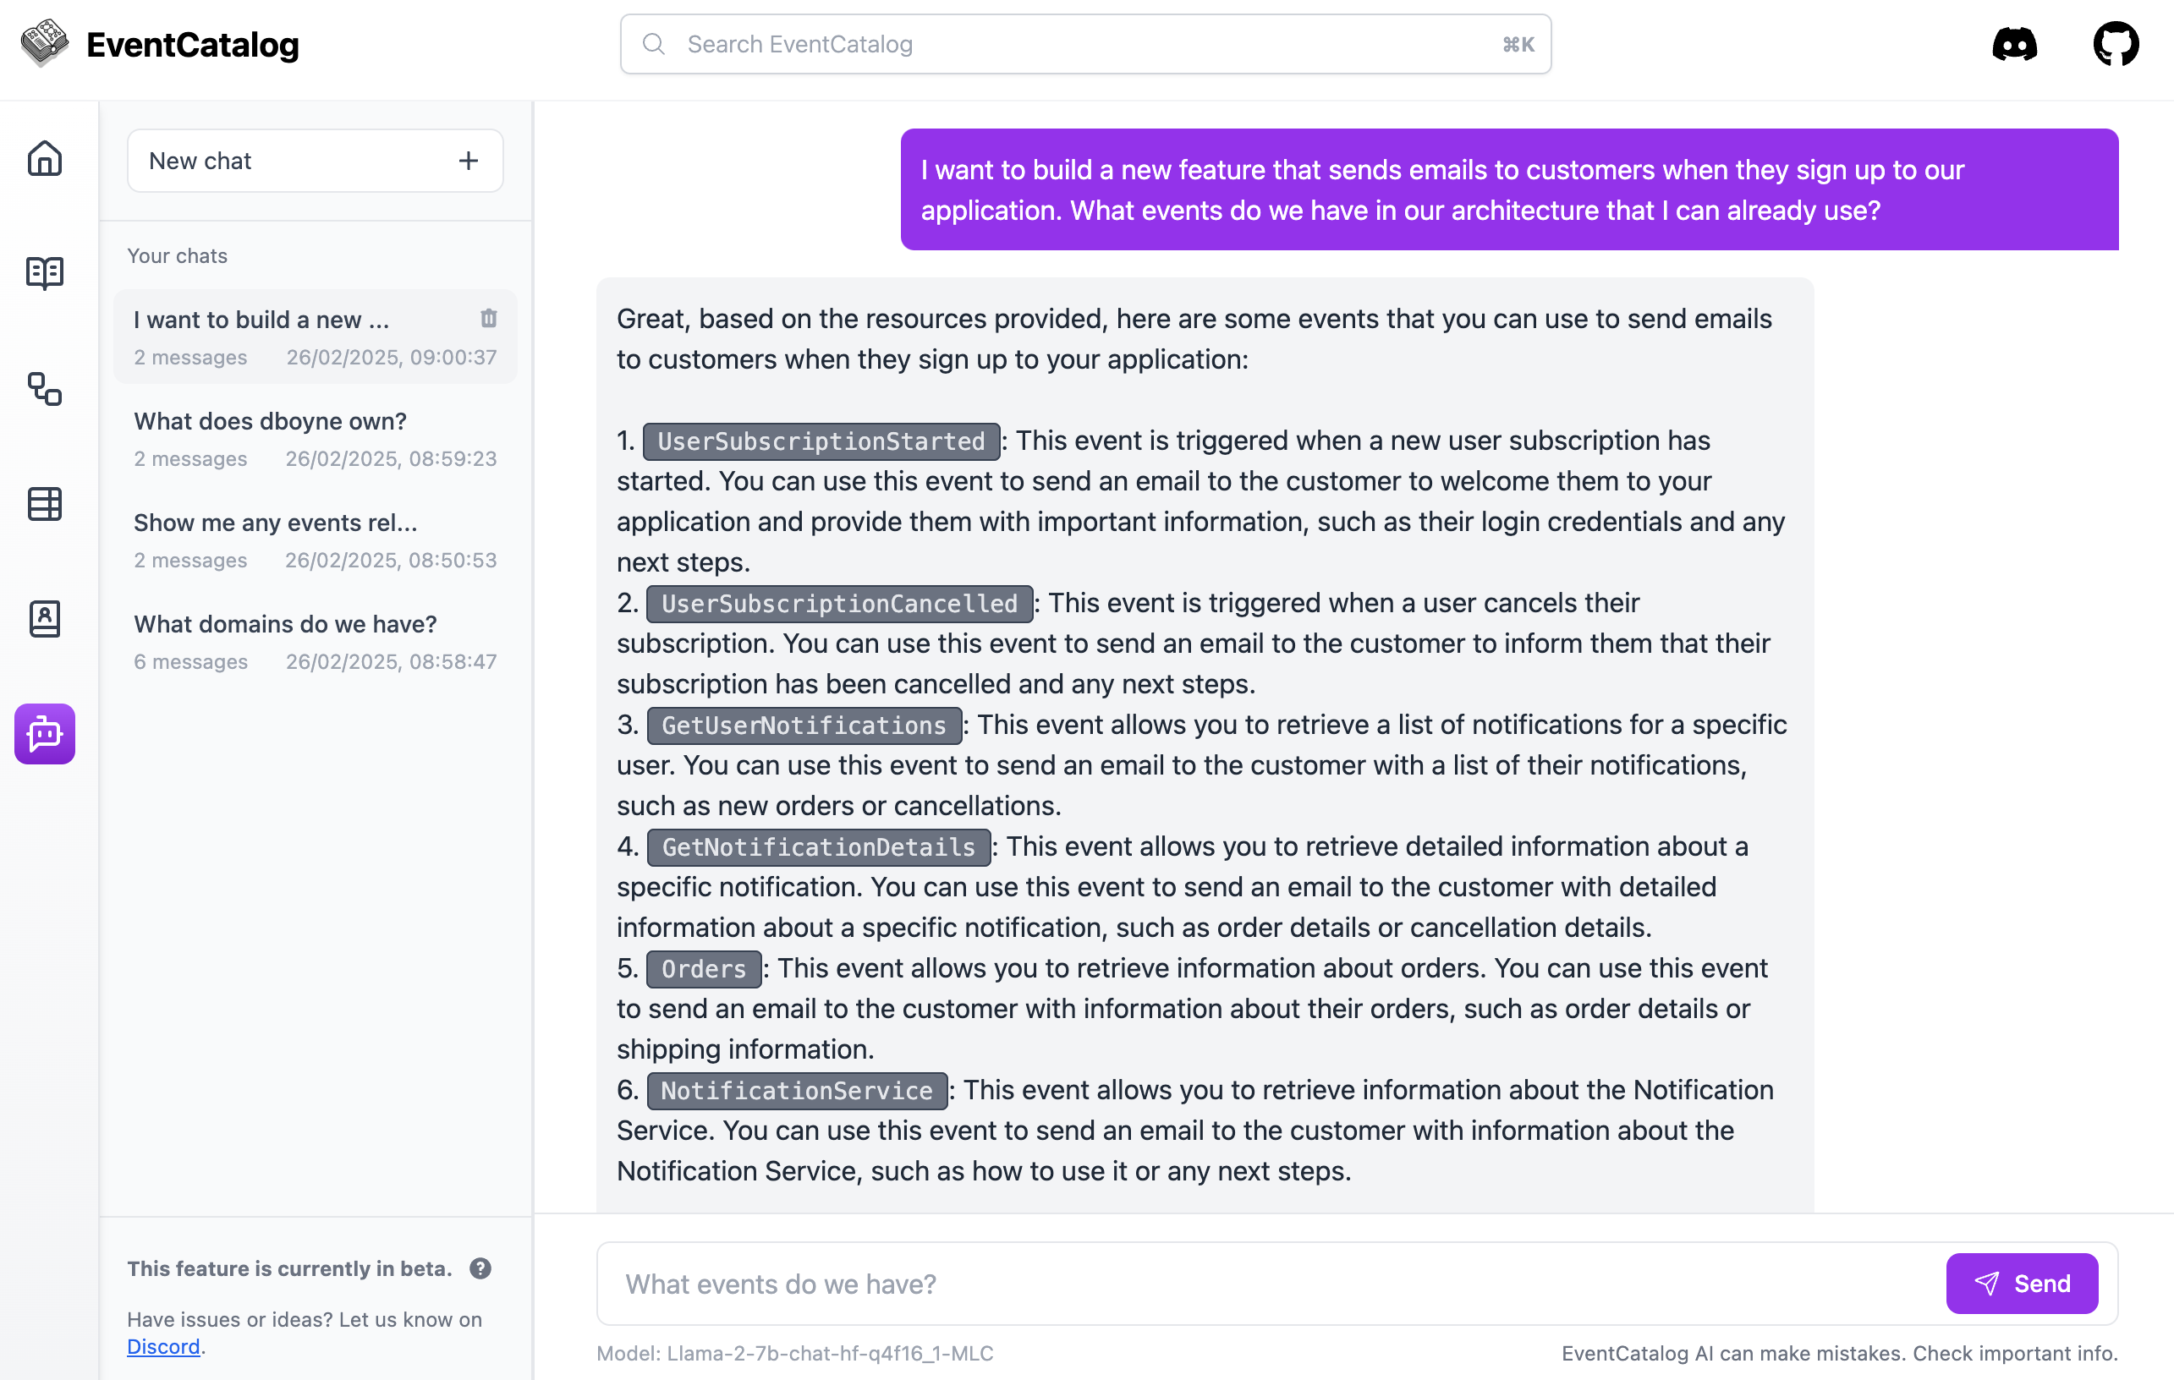Viewport: 2174px width, 1380px height.
Task: Click the New chat plus button
Action: point(470,160)
